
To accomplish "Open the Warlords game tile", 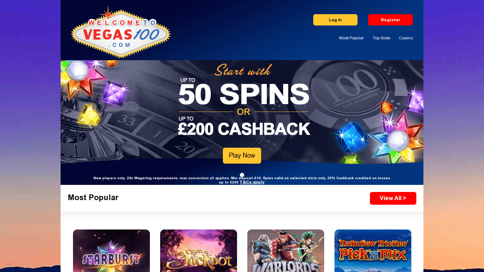I will tap(286, 251).
